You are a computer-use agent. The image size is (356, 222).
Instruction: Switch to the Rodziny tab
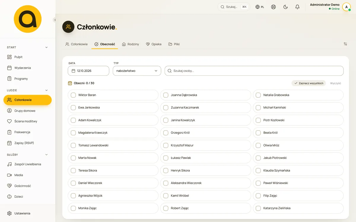[131, 44]
